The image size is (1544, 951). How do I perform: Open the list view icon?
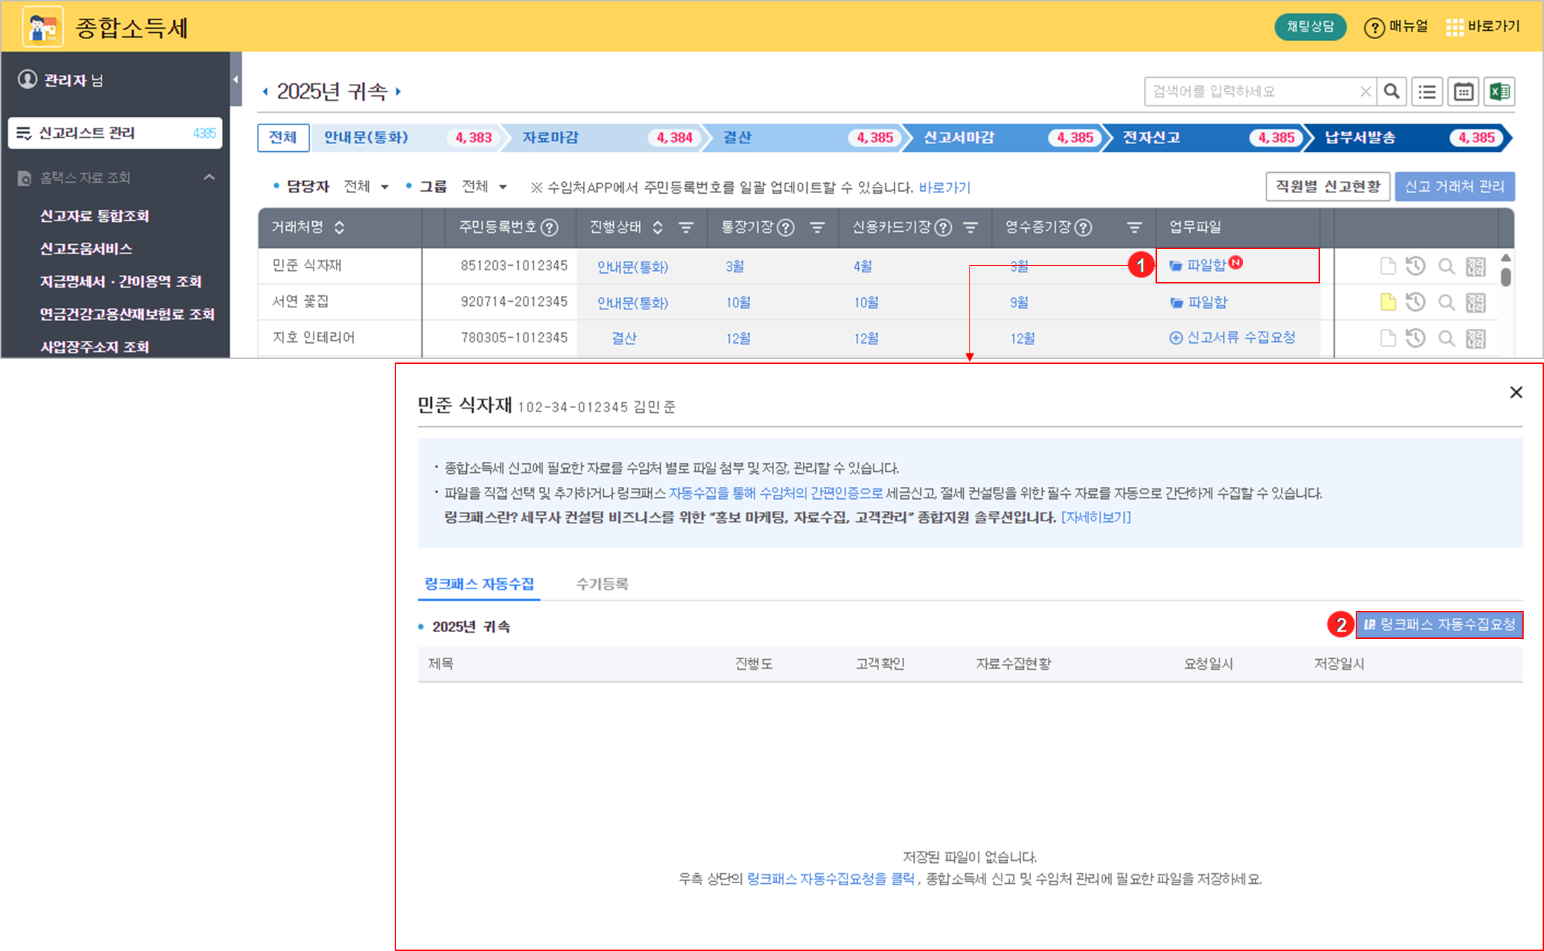coord(1427,92)
